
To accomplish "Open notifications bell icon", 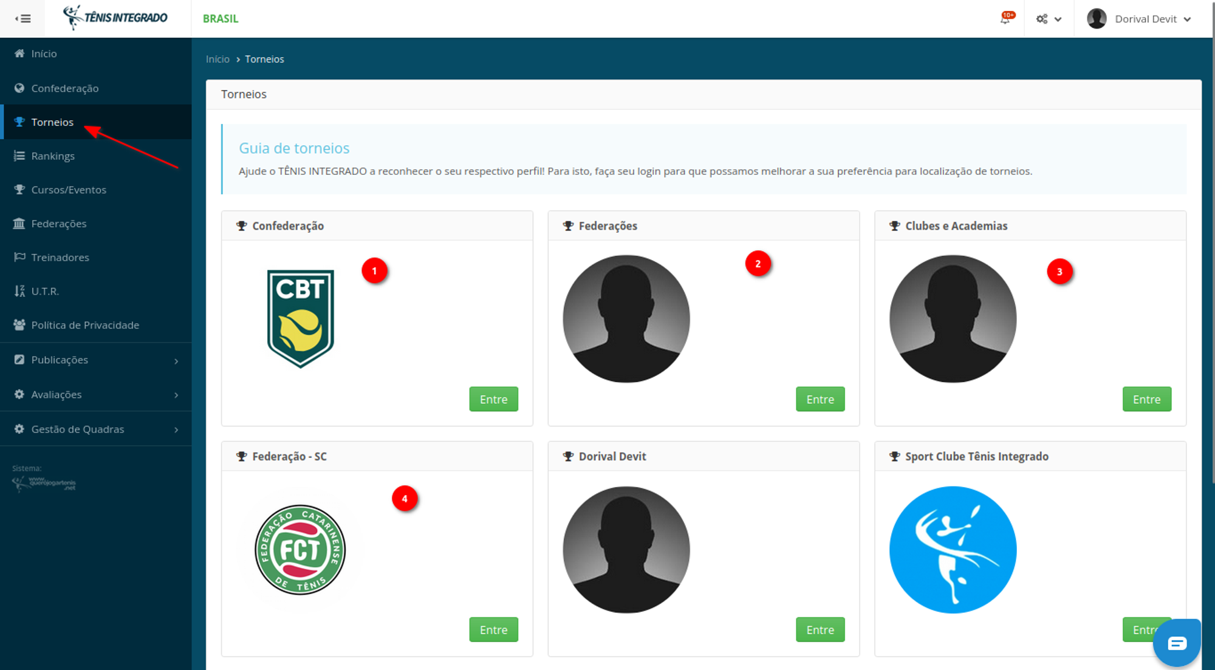I will coord(1005,19).
